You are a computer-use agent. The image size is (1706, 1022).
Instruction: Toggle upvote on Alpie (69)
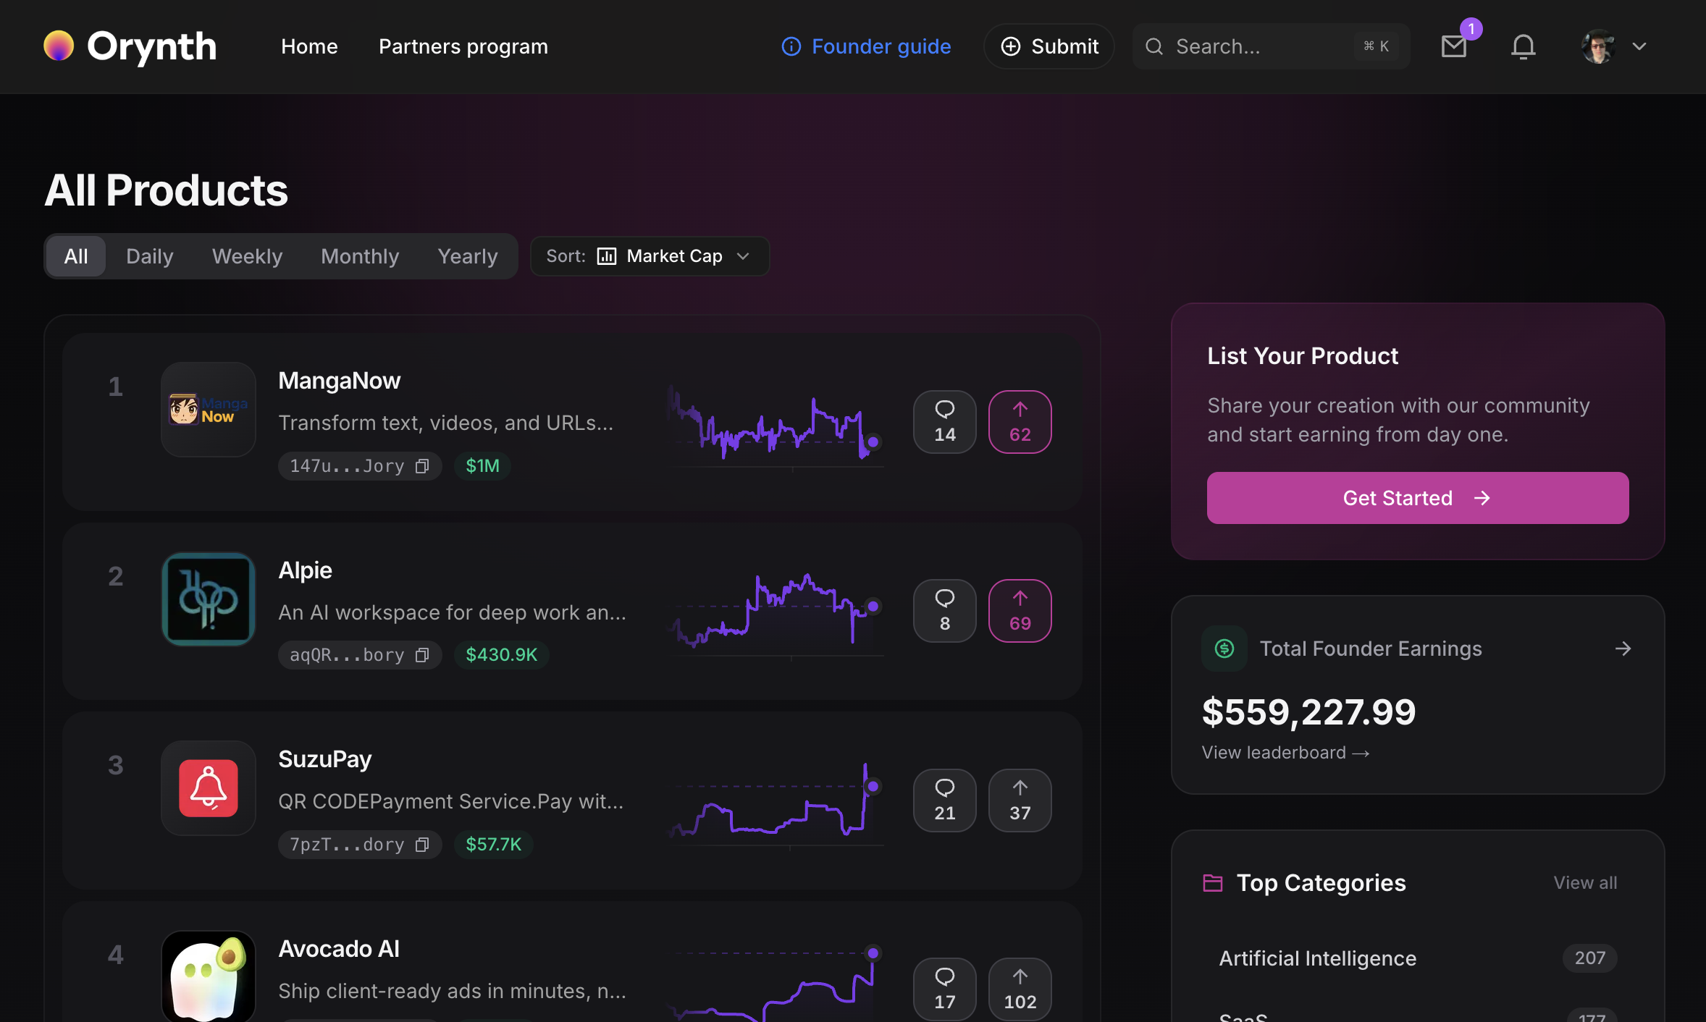click(x=1020, y=611)
